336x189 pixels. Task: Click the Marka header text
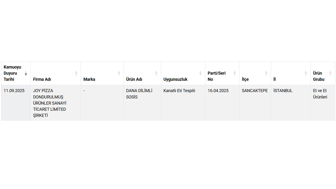[89, 79]
